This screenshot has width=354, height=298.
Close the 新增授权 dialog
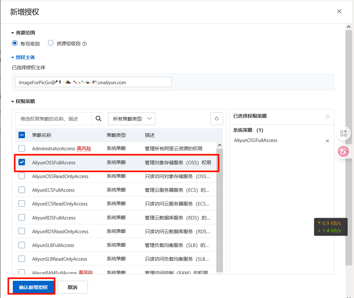pyautogui.click(x=339, y=11)
